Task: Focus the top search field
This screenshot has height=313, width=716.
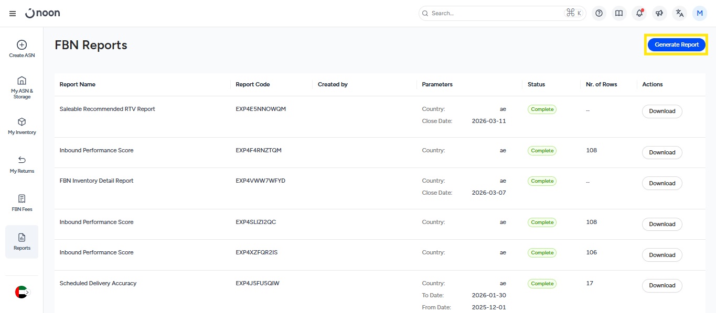Action: point(493,14)
